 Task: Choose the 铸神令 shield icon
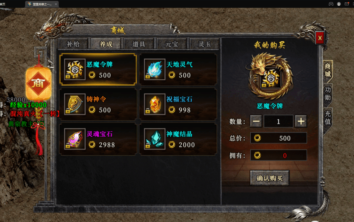click(75, 104)
